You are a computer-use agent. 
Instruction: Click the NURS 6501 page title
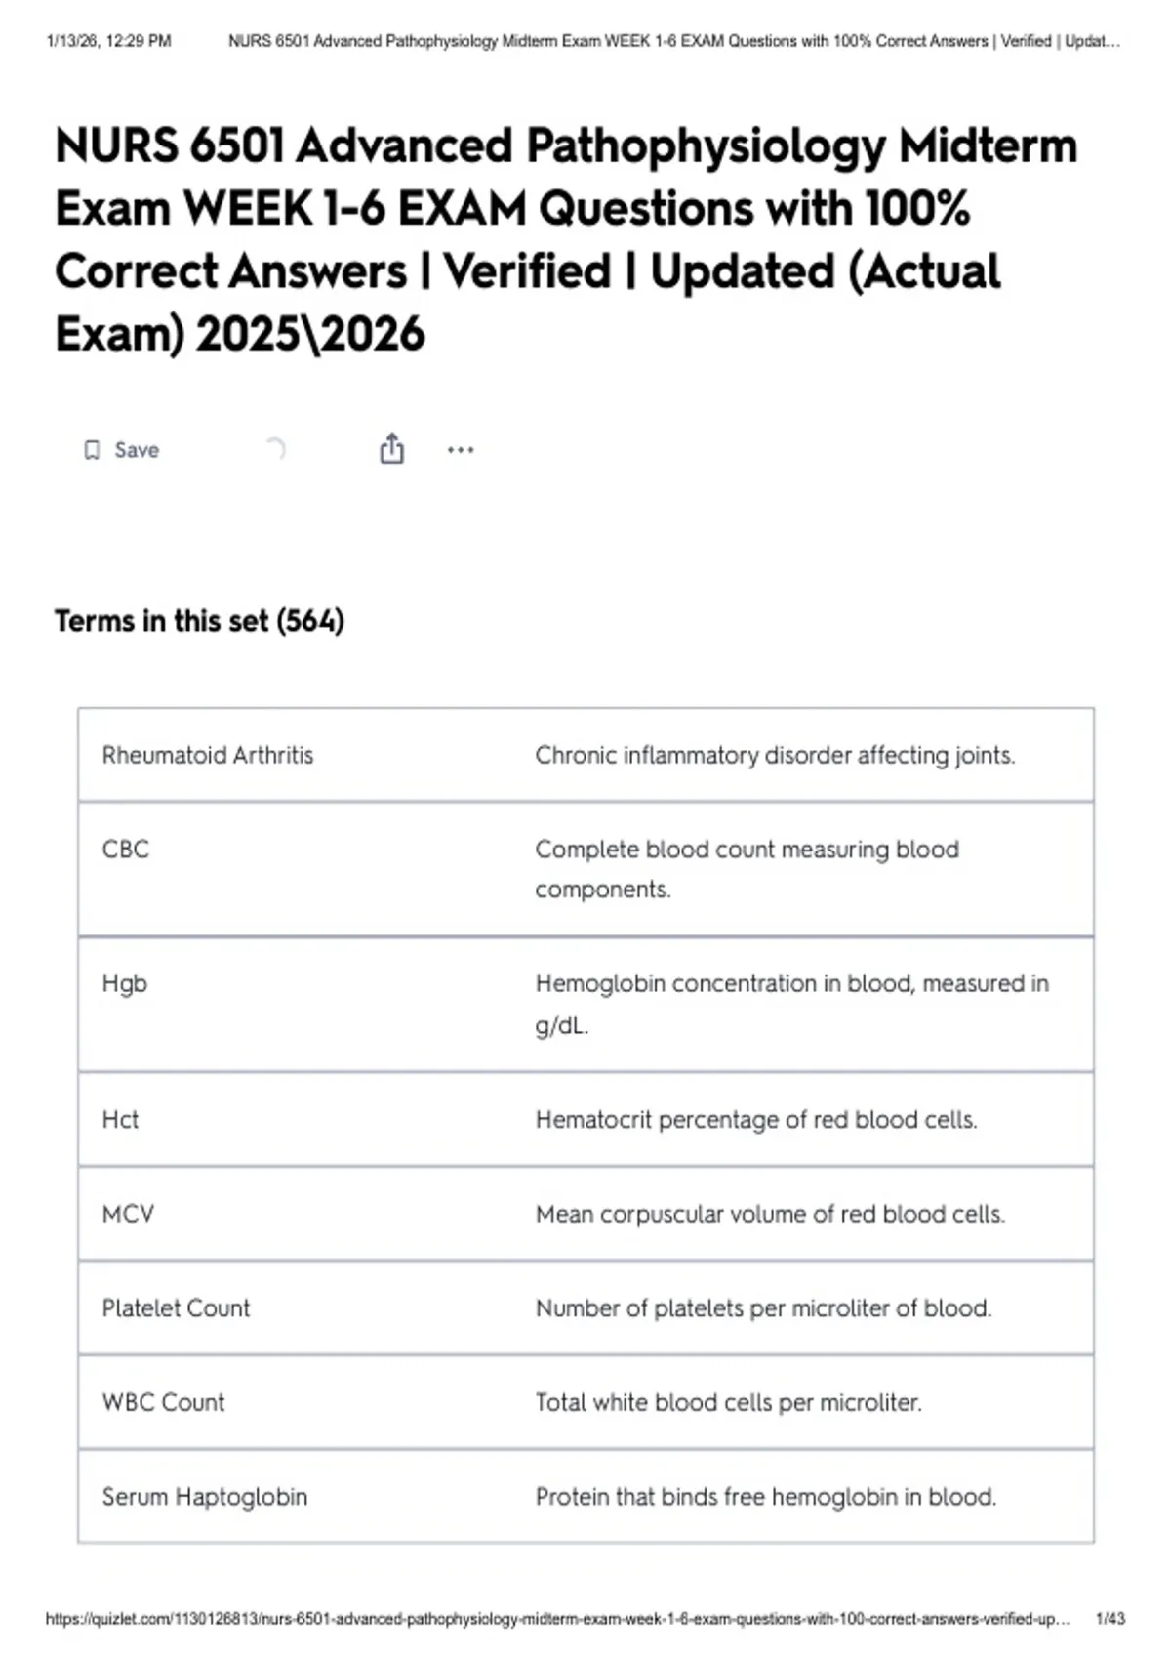pyautogui.click(x=566, y=239)
